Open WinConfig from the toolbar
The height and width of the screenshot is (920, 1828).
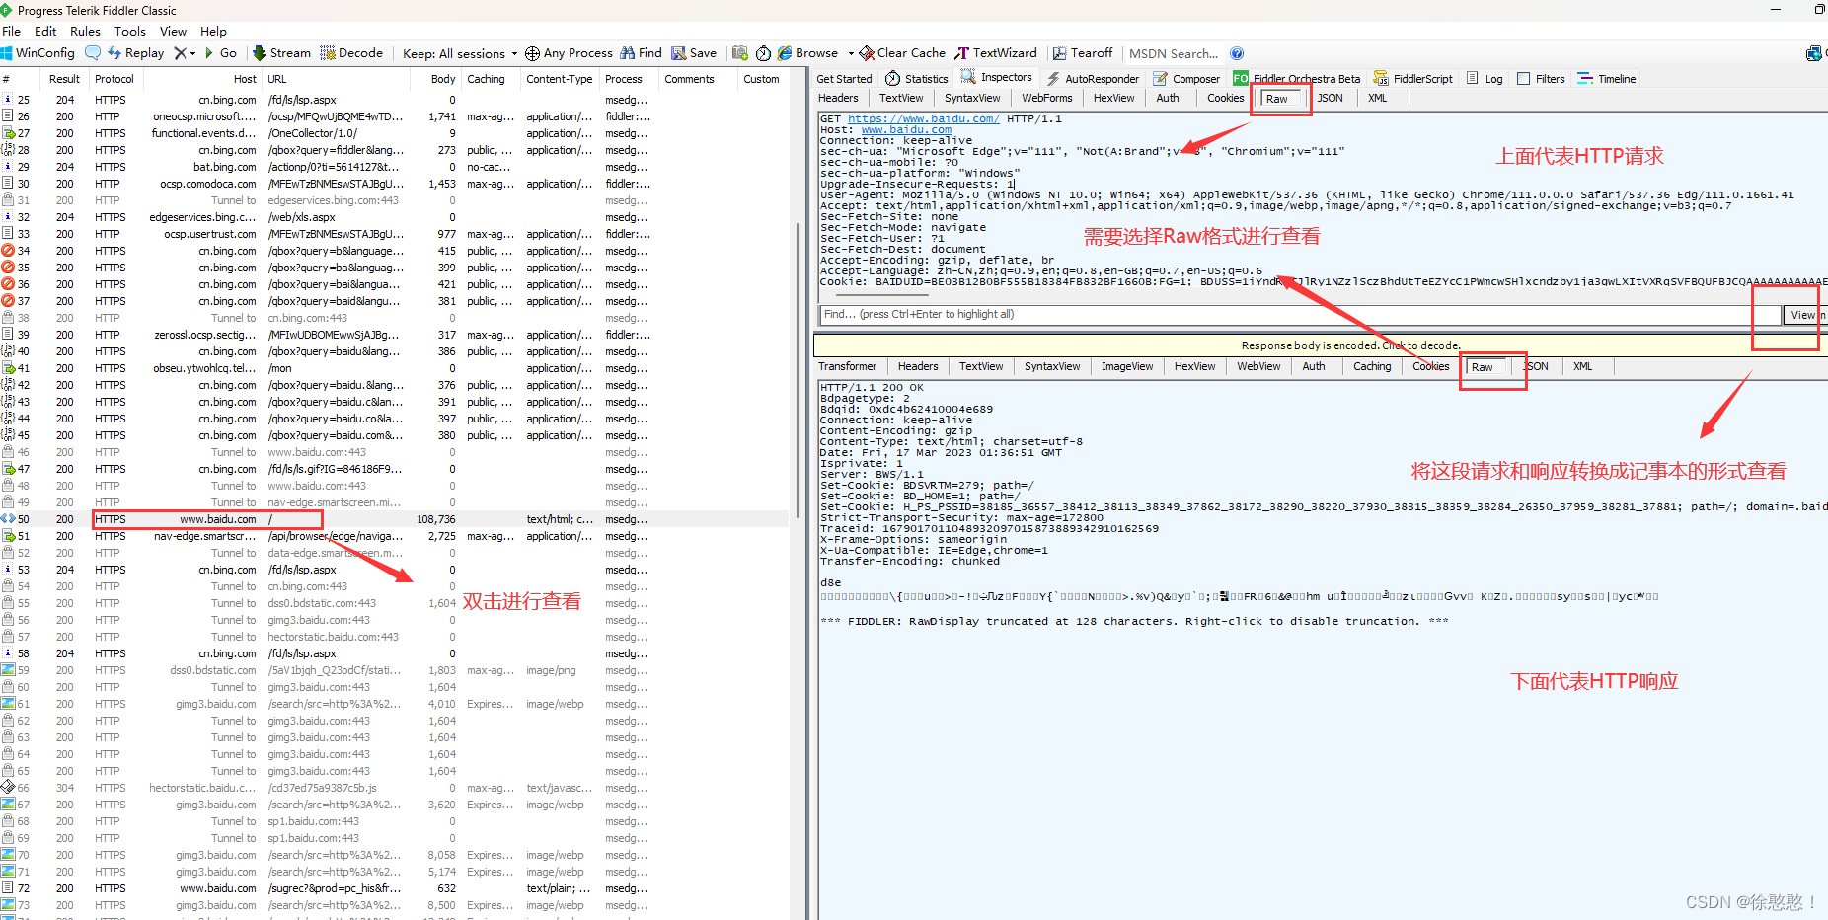click(x=38, y=53)
